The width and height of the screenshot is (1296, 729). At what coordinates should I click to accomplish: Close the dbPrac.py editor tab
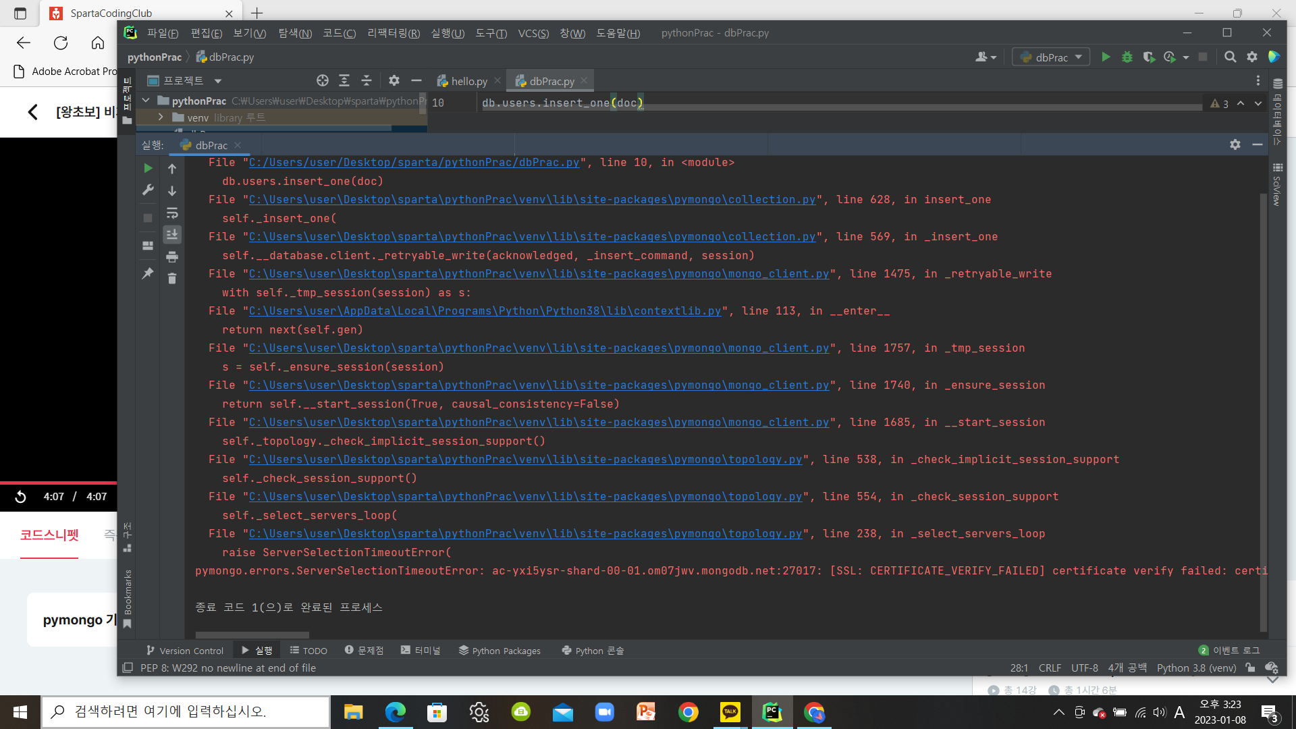coord(584,80)
